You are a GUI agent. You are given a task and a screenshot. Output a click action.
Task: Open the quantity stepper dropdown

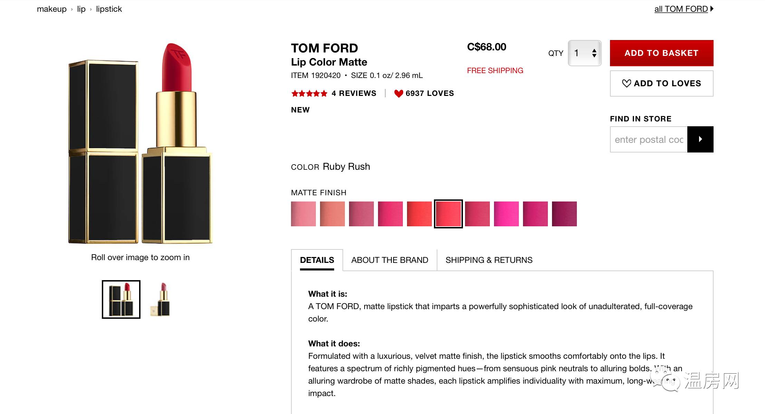[585, 53]
